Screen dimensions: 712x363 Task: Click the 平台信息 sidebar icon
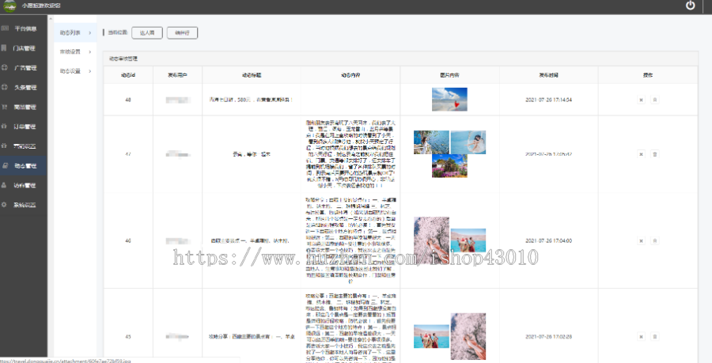pyautogui.click(x=5, y=28)
